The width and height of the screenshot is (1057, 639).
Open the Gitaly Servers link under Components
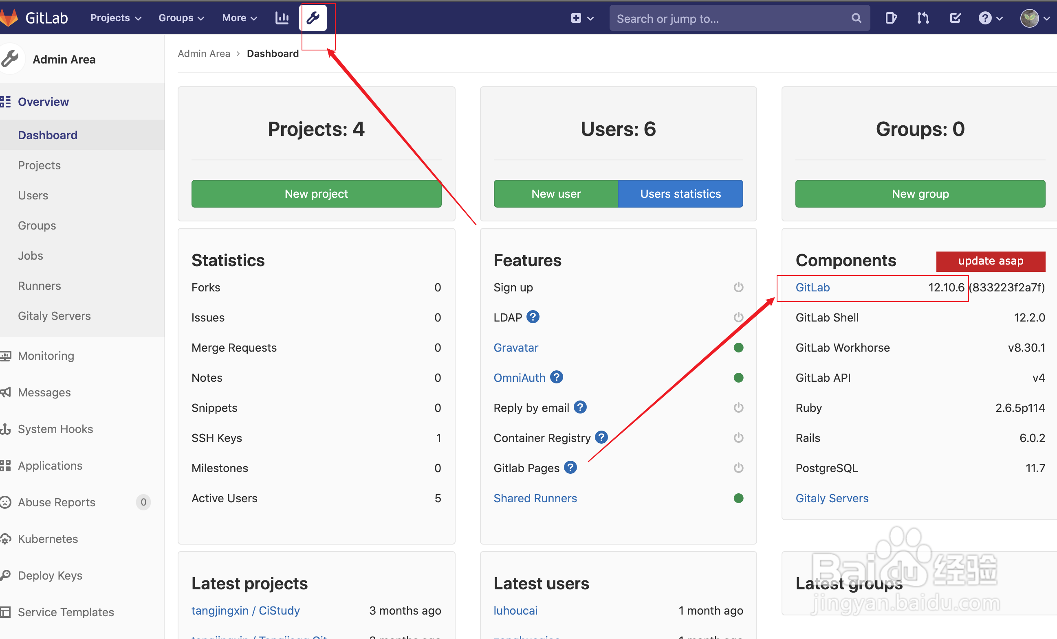coord(831,498)
